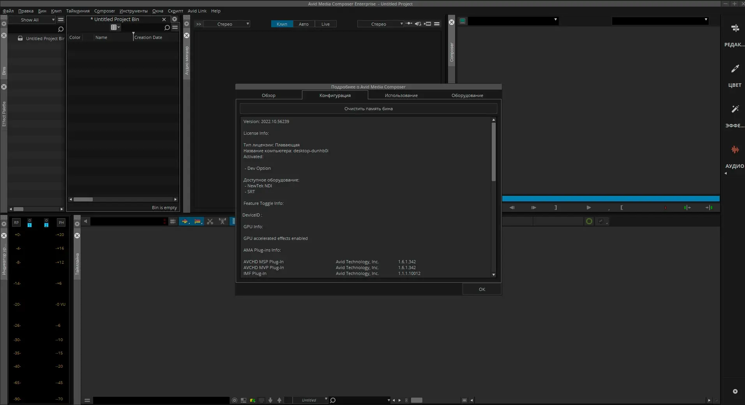The image size is (745, 405).
Task: Toggle the PH button in audio meter
Action: point(61,222)
